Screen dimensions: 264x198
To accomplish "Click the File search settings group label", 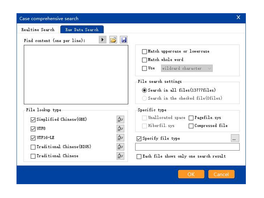I will [x=160, y=82].
